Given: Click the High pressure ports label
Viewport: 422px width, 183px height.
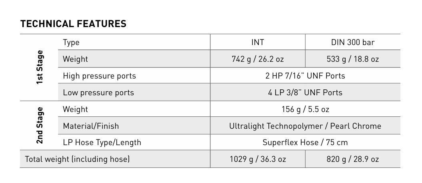Looking at the screenshot, I should 99,76.
